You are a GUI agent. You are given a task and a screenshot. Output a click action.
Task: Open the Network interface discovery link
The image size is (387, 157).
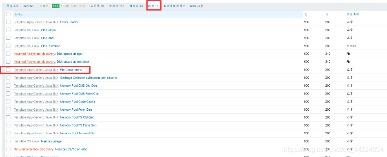click(x=33, y=149)
